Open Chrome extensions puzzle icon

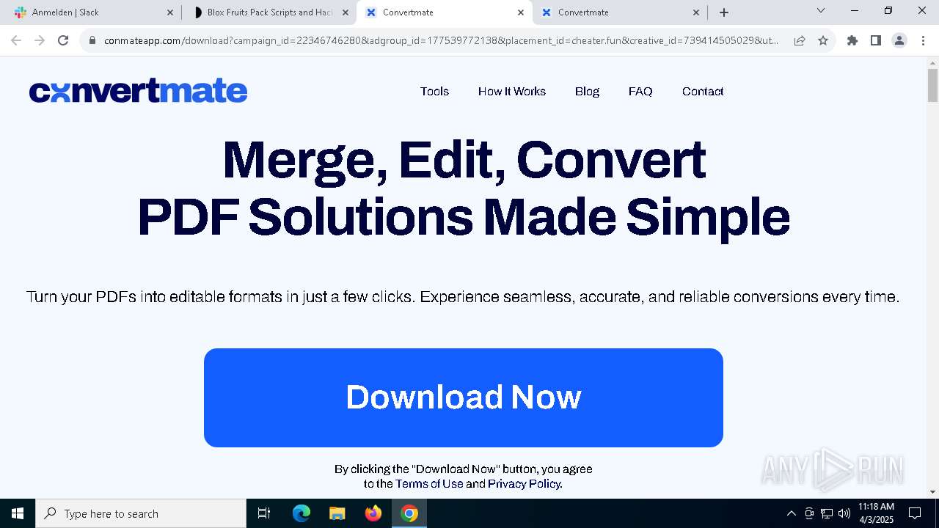(x=852, y=40)
